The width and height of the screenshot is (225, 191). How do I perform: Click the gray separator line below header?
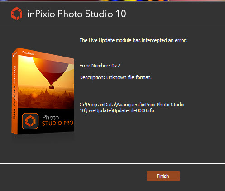[112, 26]
